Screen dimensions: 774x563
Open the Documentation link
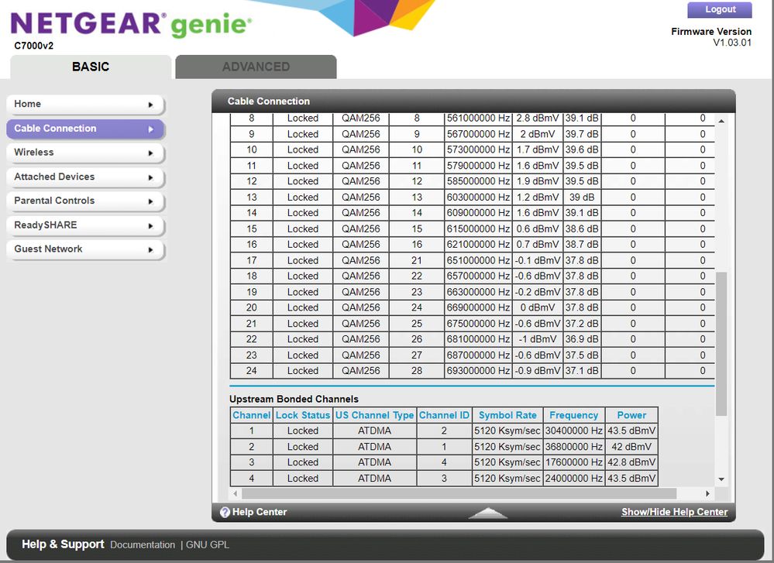143,544
